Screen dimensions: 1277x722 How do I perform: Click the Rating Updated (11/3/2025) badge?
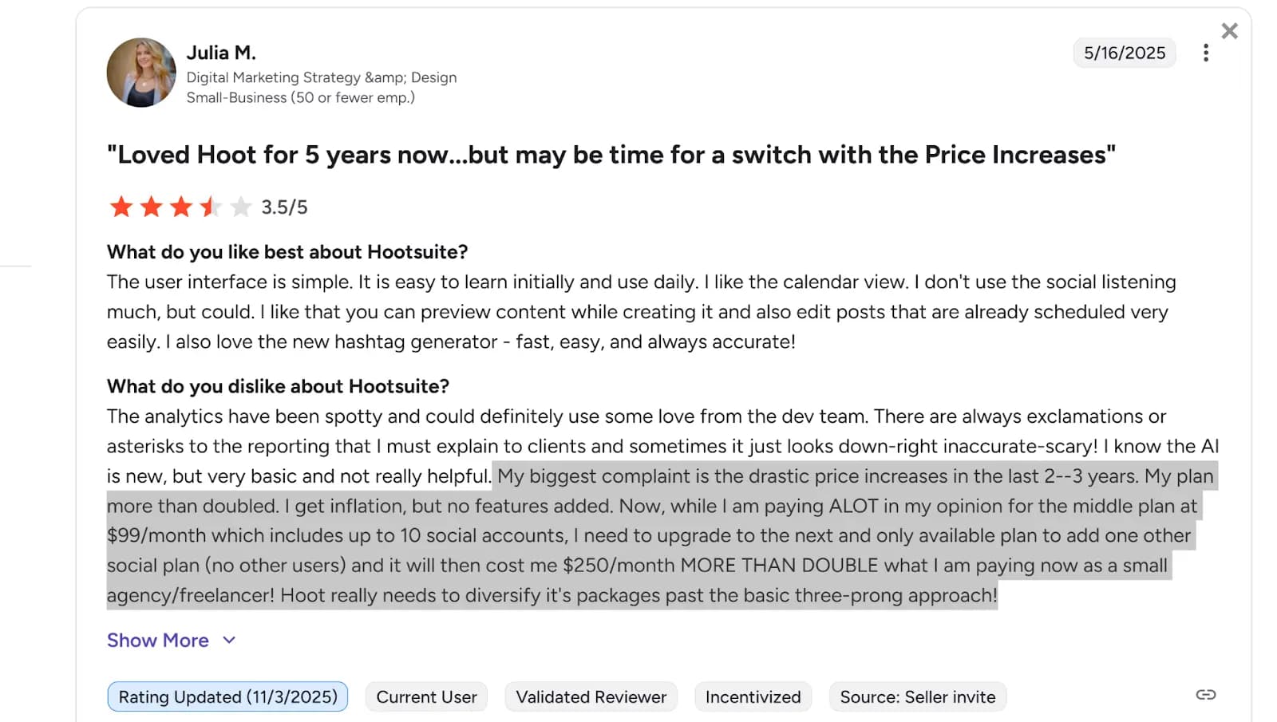click(x=227, y=696)
